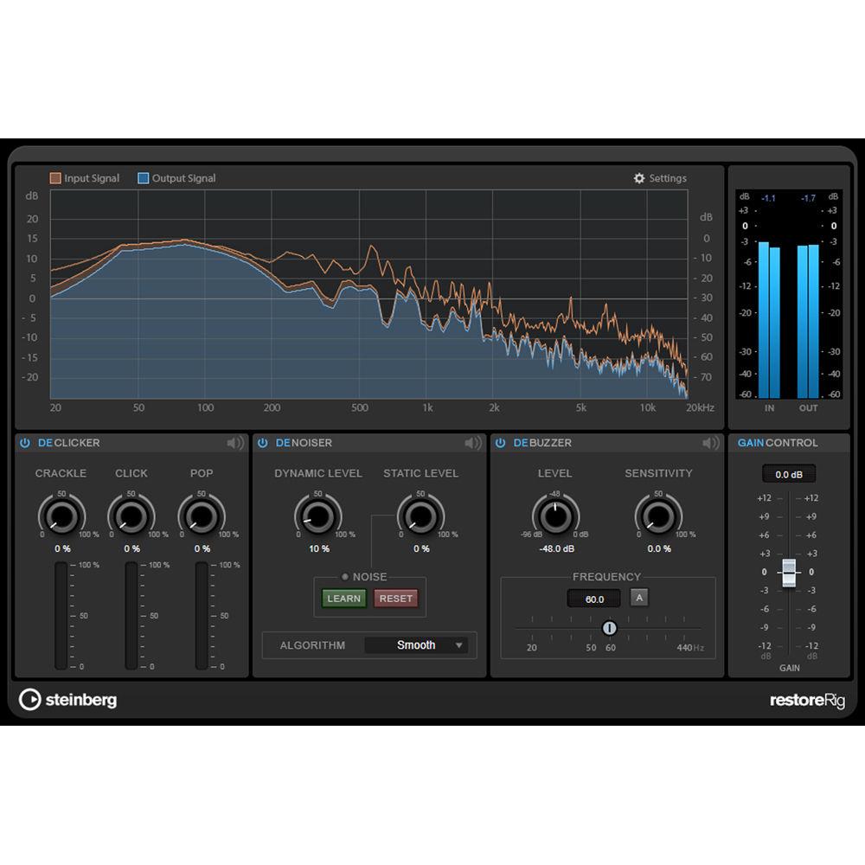
Task: Click the gain fader handle at 0
Action: 788,571
